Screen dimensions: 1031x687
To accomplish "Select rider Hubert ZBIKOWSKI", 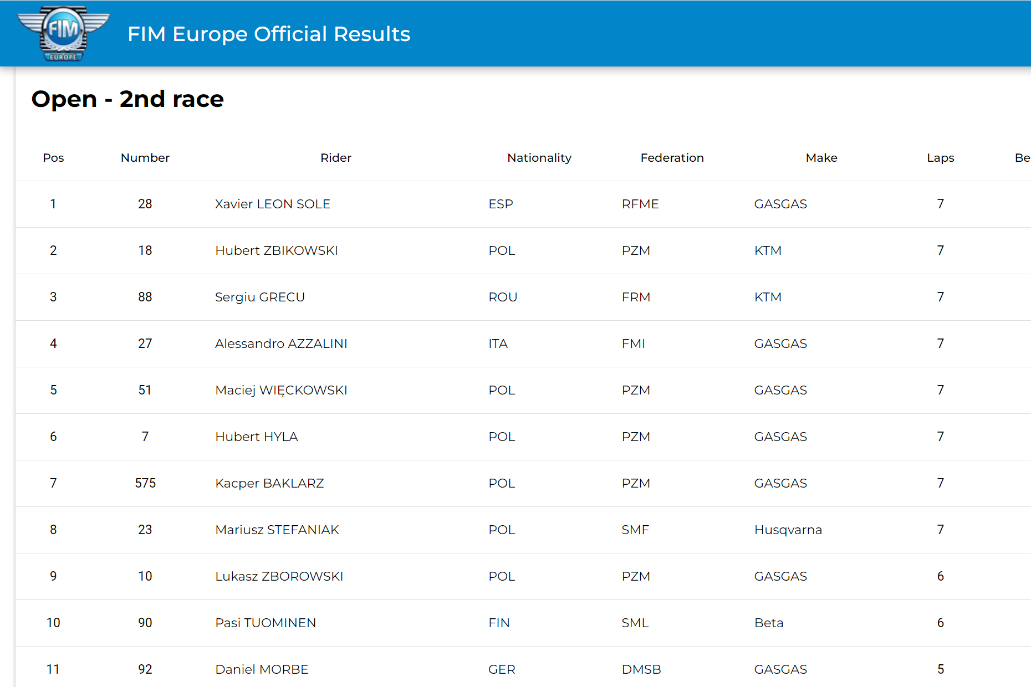I will (x=277, y=250).
